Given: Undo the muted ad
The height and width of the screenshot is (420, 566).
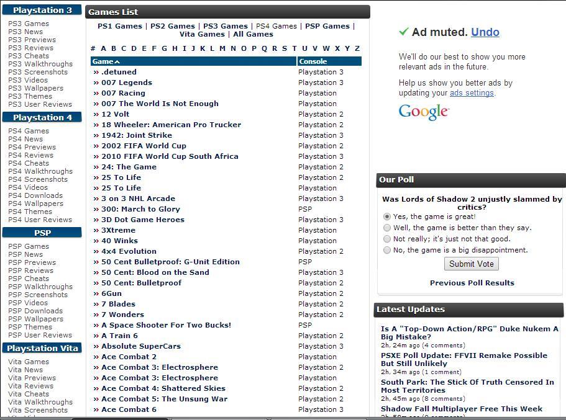Looking at the screenshot, I should coord(485,32).
